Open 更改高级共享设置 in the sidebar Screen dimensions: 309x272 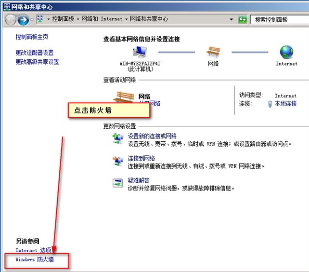[x=37, y=62]
